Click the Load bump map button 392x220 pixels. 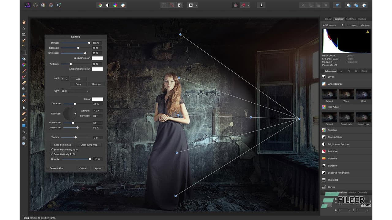[62, 145]
